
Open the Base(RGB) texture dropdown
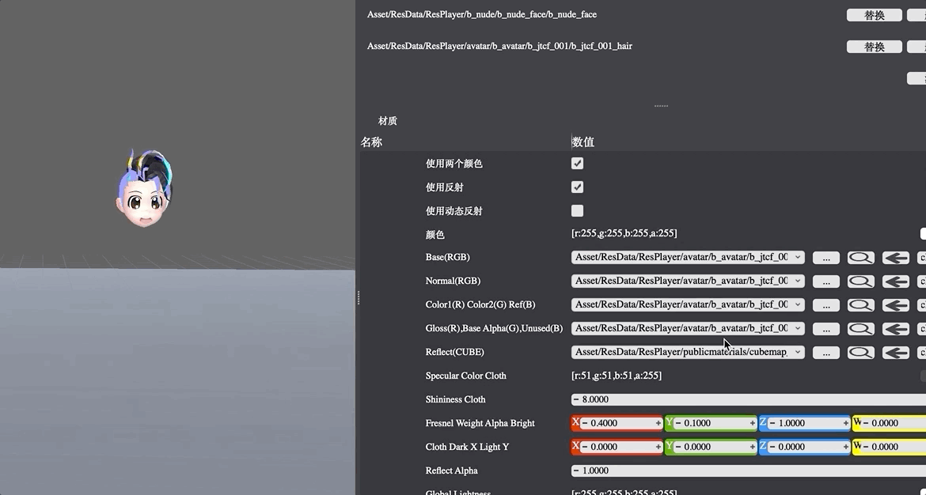pos(688,257)
